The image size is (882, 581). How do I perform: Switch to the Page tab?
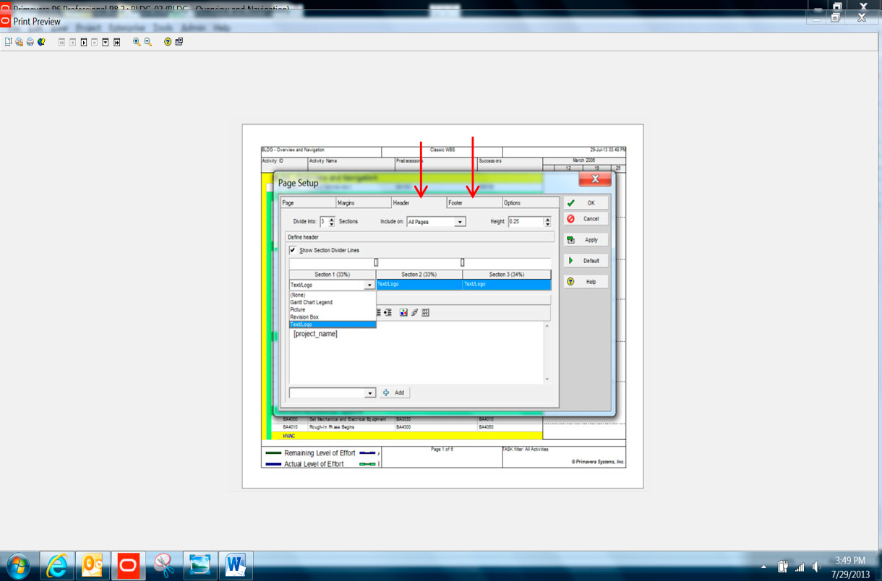click(308, 203)
